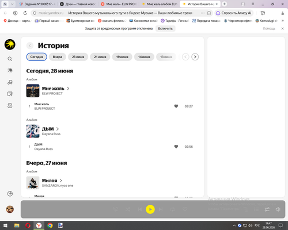The width and height of the screenshot is (288, 230).
Task: Switch to tab Задание №3006517
Action: coord(37,4)
